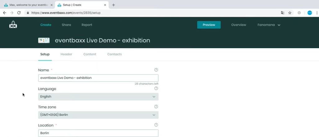Select the Setup tab
The width and height of the screenshot is (319, 137).
point(45,54)
